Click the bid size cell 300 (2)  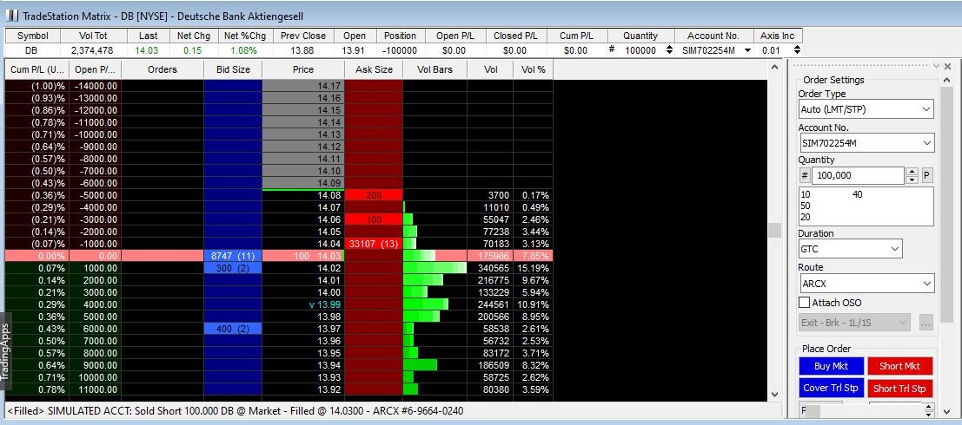[x=233, y=268]
